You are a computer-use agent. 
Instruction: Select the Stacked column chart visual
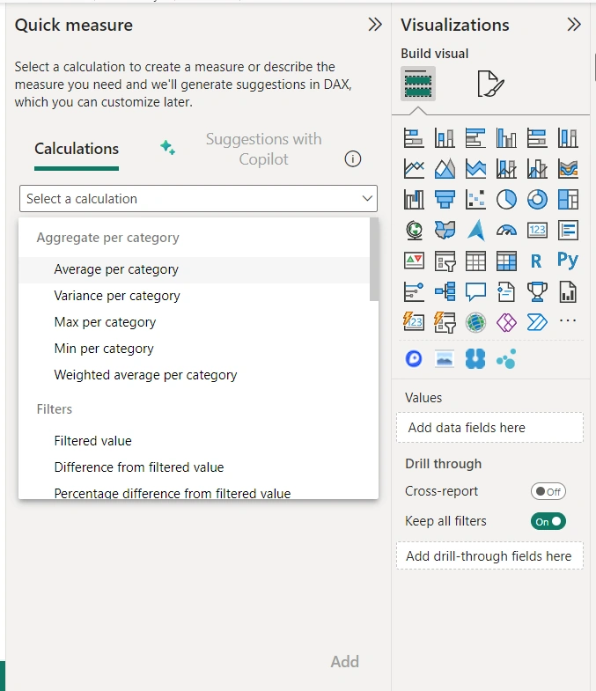[445, 138]
